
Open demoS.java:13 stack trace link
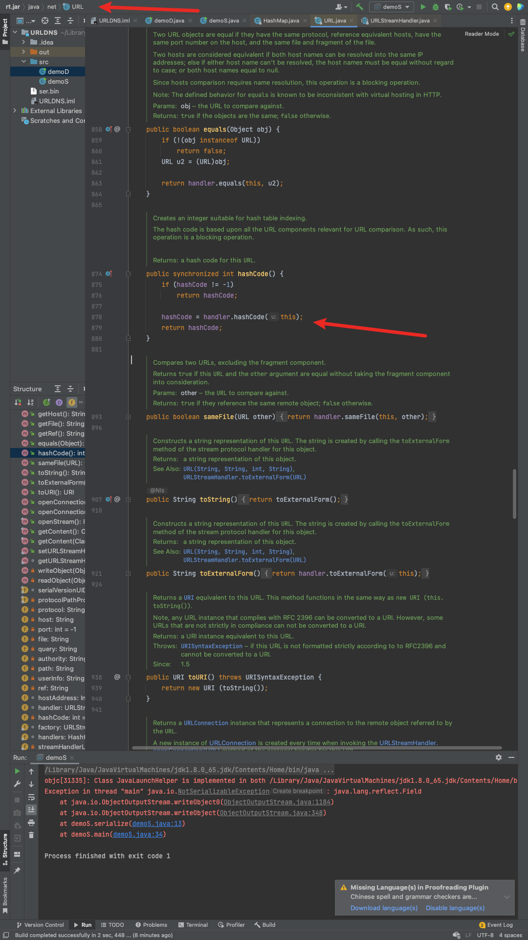tap(157, 823)
